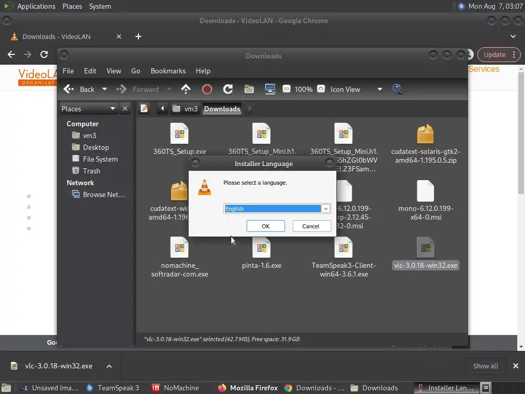Select the nomachine_softradar-com.exe file icon
Viewport: 525px width, 394px height.
[179, 248]
